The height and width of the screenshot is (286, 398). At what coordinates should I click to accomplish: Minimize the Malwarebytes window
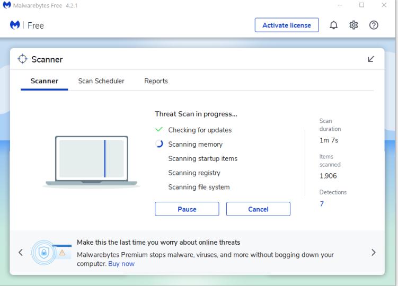[340, 5]
